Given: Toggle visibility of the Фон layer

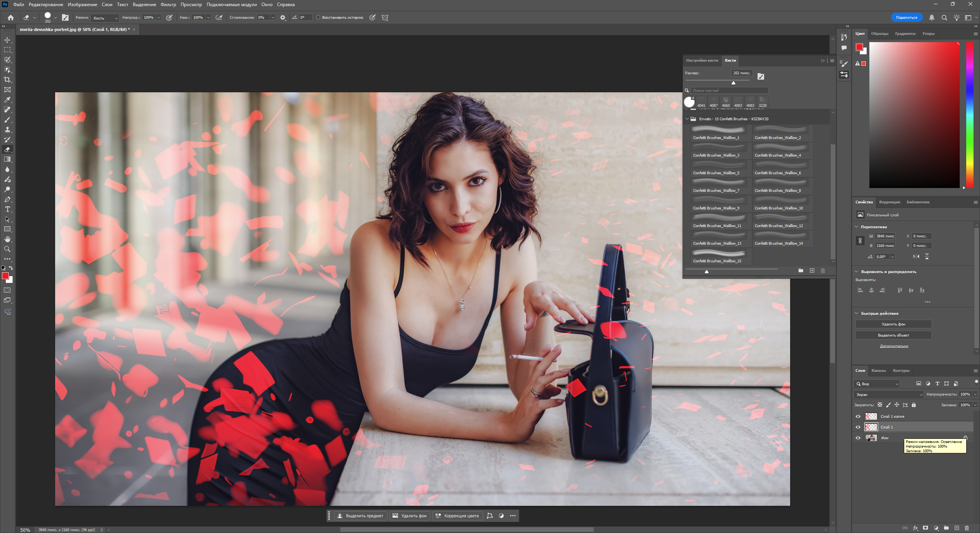Looking at the screenshot, I should pyautogui.click(x=858, y=438).
